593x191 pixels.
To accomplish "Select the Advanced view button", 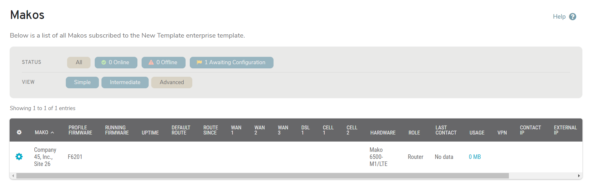I will 171,82.
